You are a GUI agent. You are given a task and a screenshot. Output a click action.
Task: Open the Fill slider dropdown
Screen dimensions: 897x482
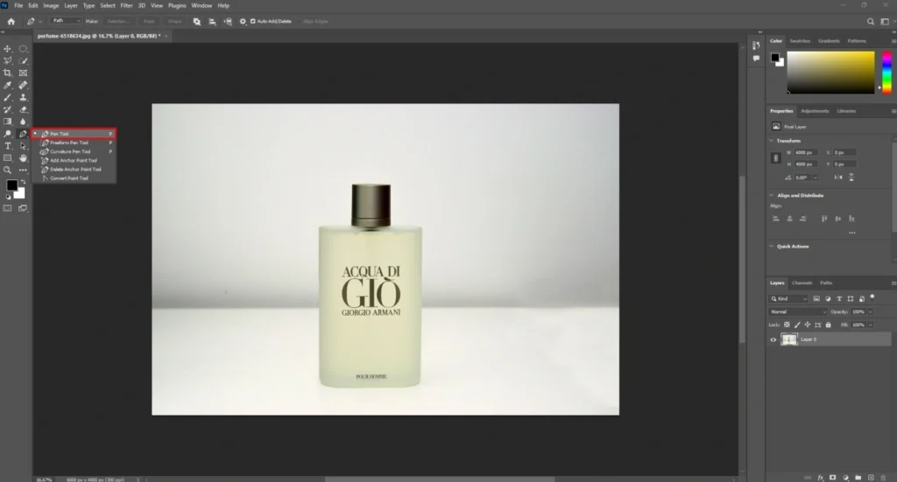point(870,325)
